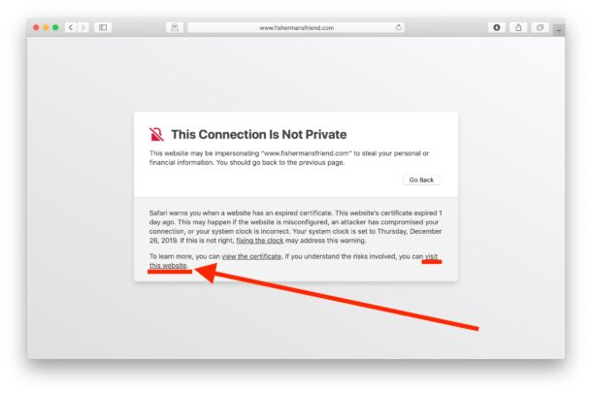Close the Safari window with the red button
The height and width of the screenshot is (395, 592).
pos(36,27)
